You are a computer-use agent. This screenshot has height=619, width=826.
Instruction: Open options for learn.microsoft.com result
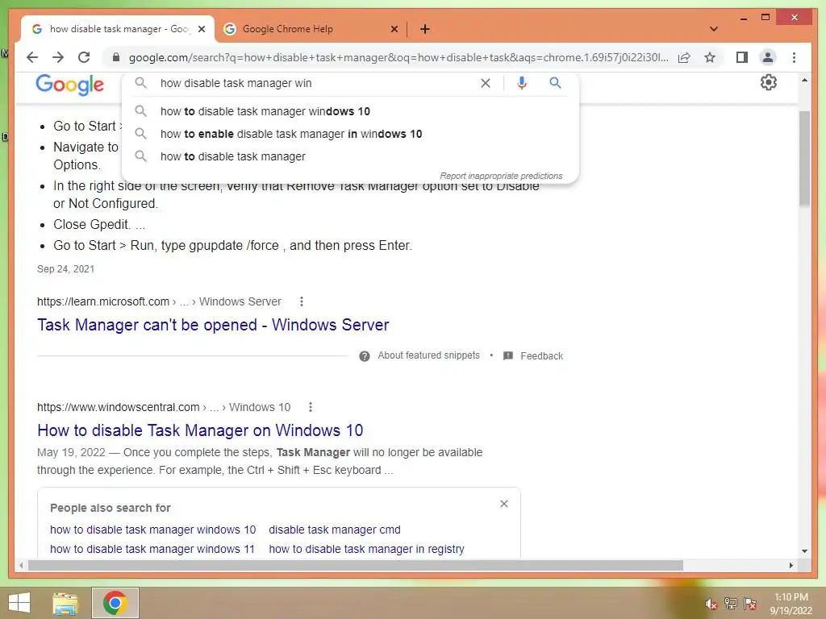302,301
